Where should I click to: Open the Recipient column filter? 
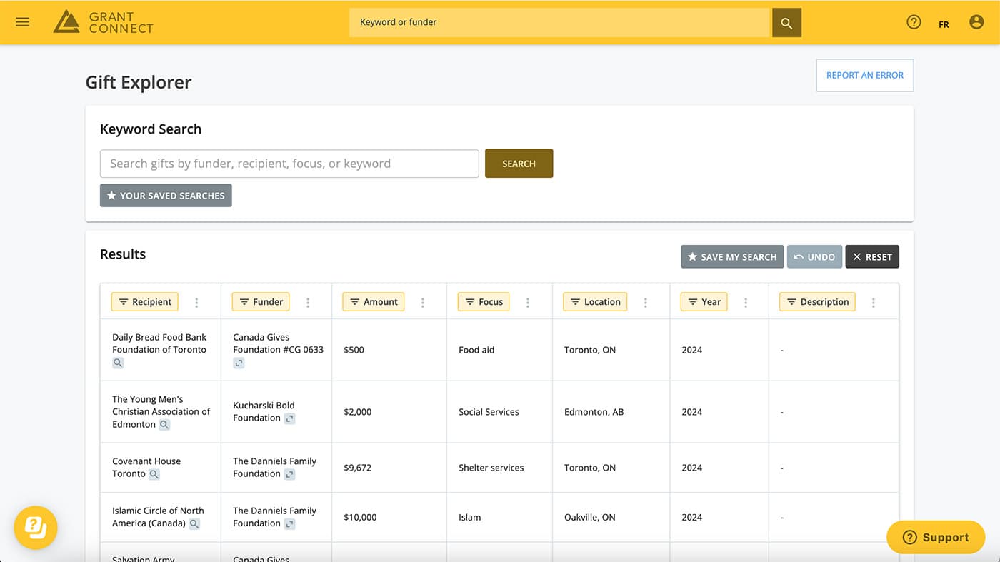click(x=145, y=302)
